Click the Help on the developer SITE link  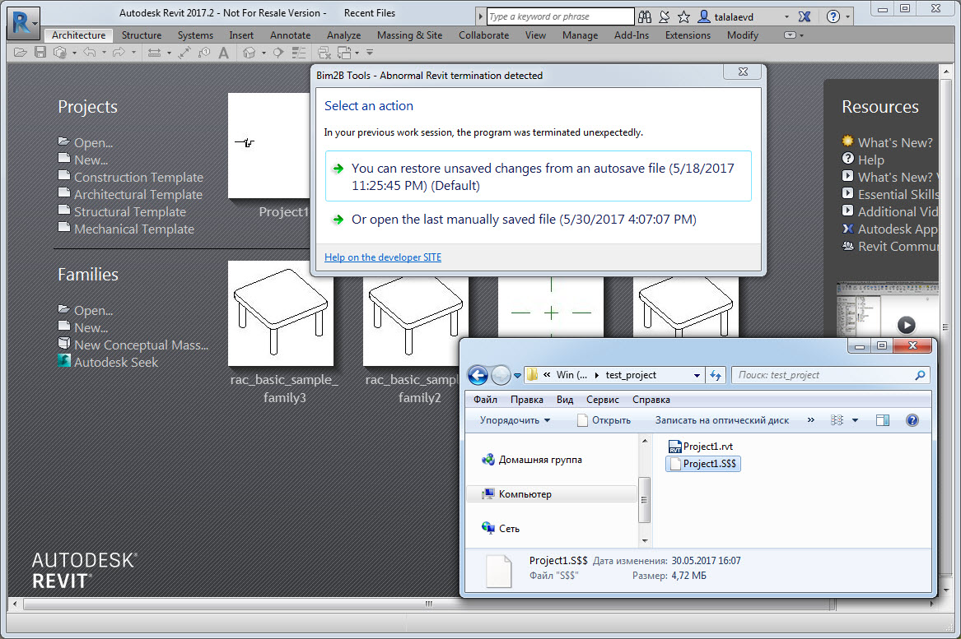coord(382,257)
